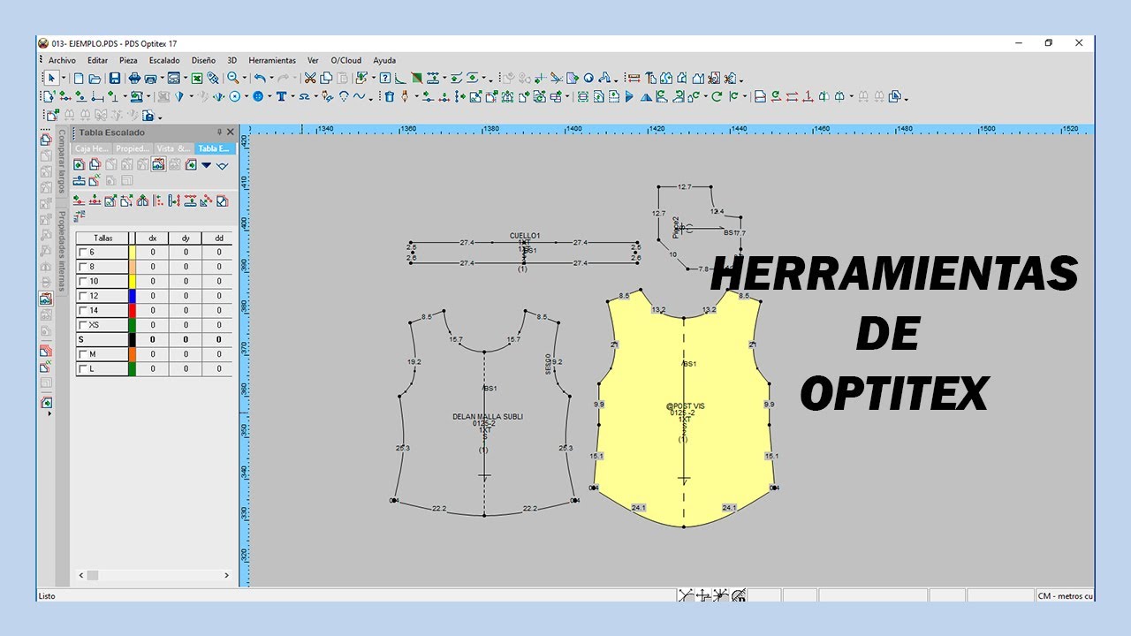
Task: Pin the Tabla Escalado panel
Action: (x=219, y=132)
